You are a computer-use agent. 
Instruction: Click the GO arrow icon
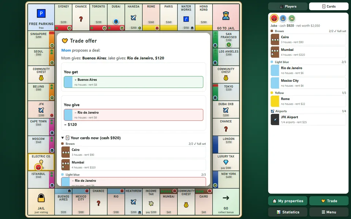[x=226, y=198]
